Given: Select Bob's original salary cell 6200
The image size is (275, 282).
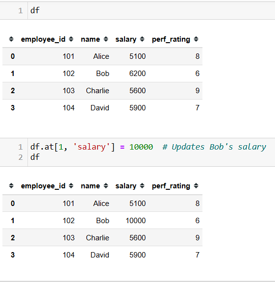Looking at the screenshot, I should [x=137, y=74].
